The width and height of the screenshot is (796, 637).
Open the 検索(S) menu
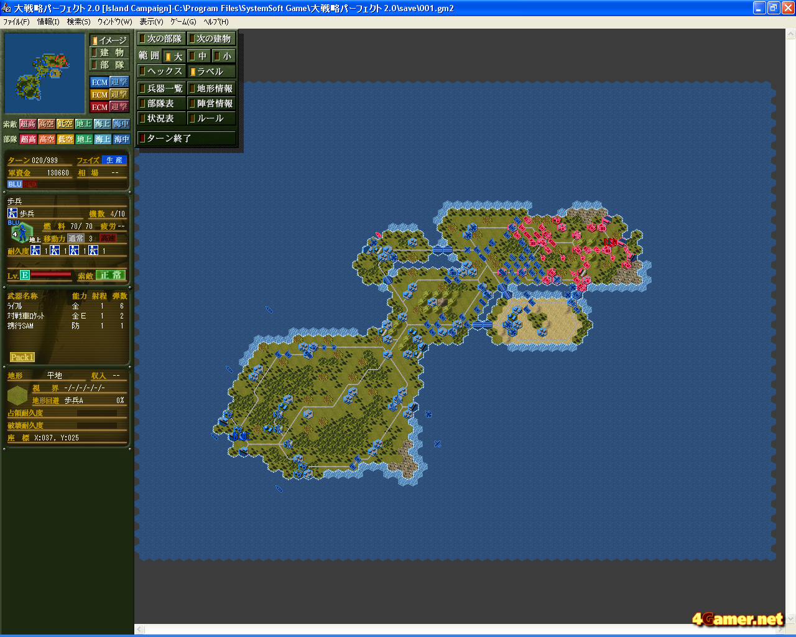(x=78, y=22)
